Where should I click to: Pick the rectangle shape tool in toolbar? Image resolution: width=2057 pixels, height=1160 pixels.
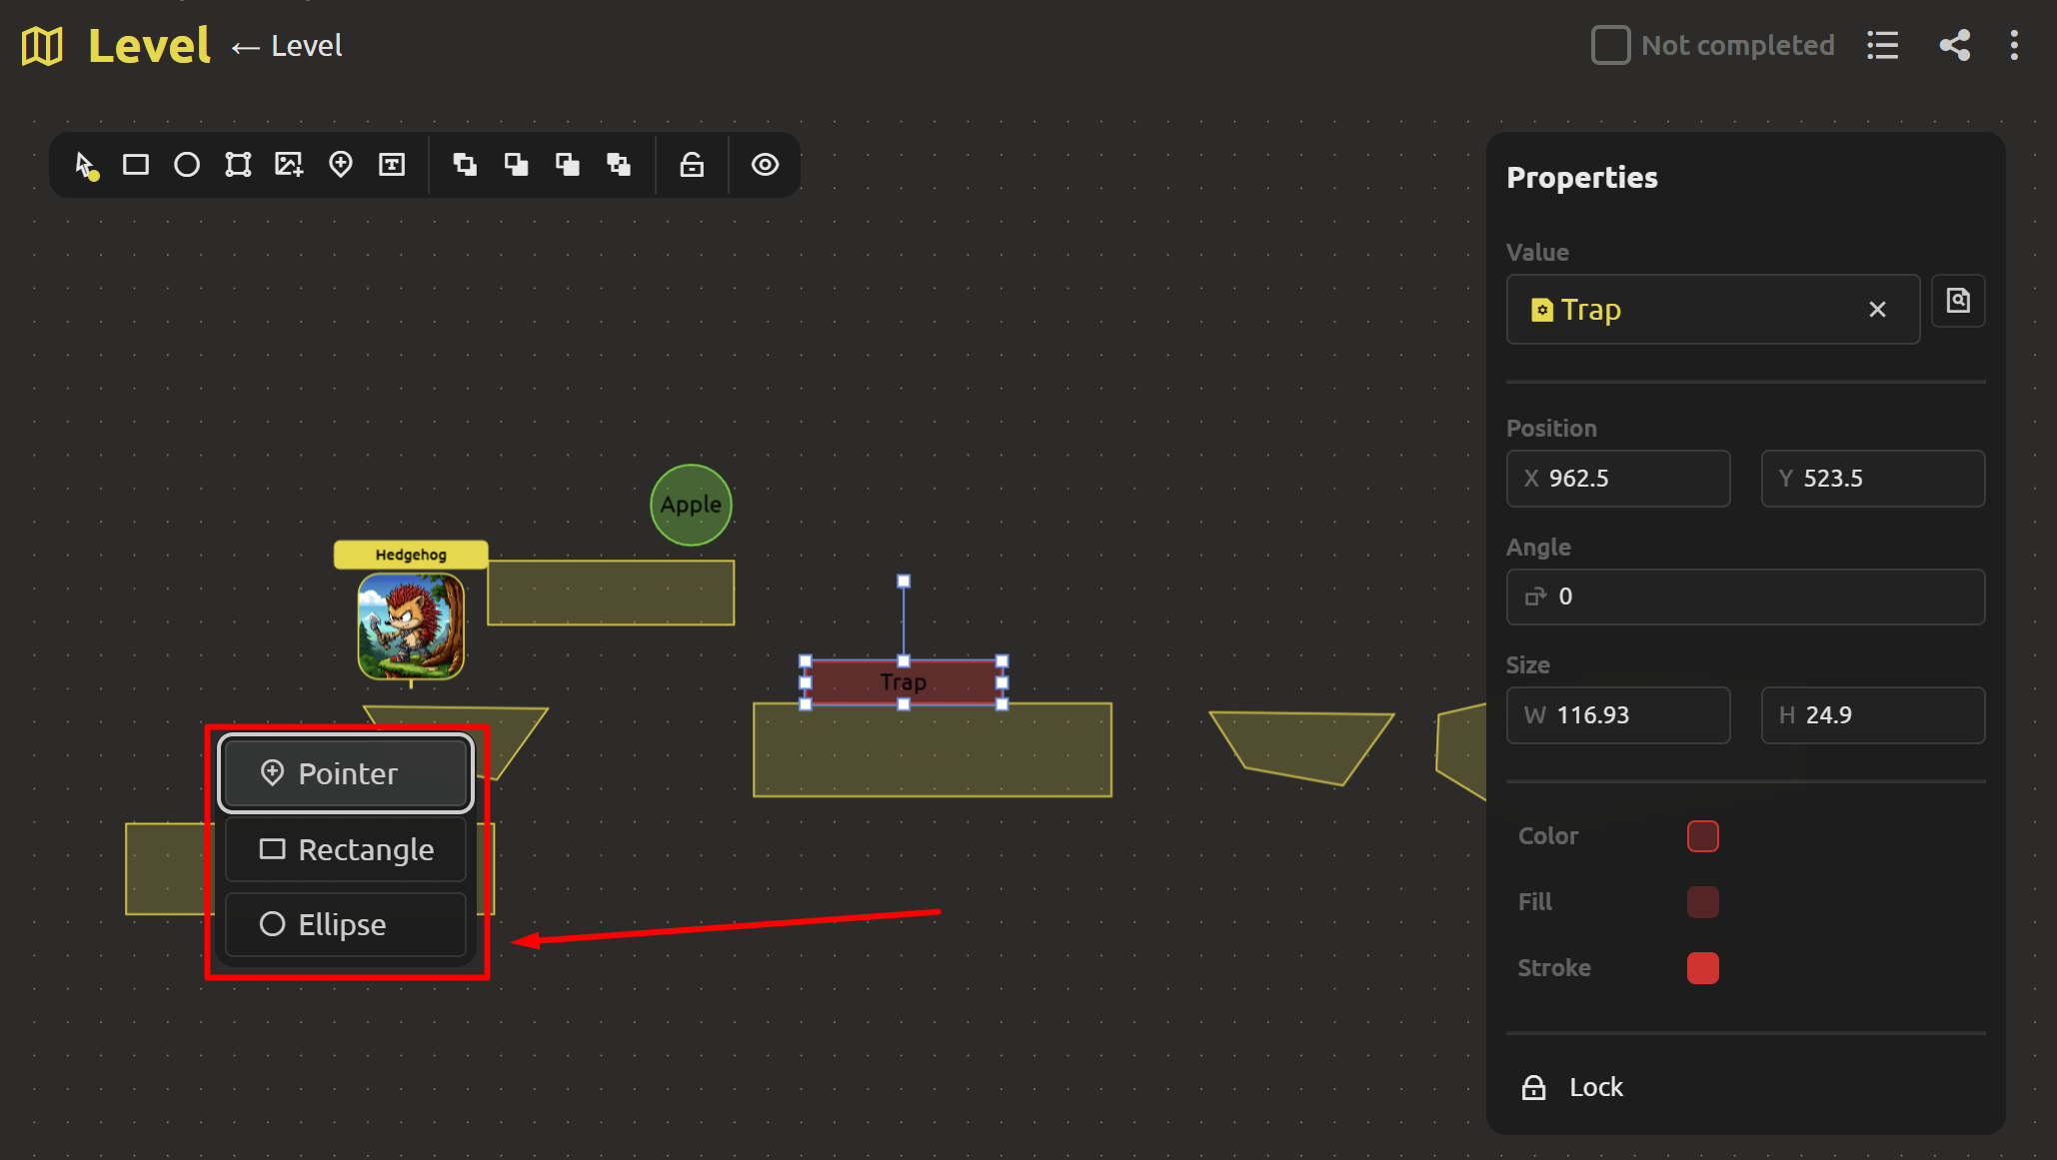point(136,165)
